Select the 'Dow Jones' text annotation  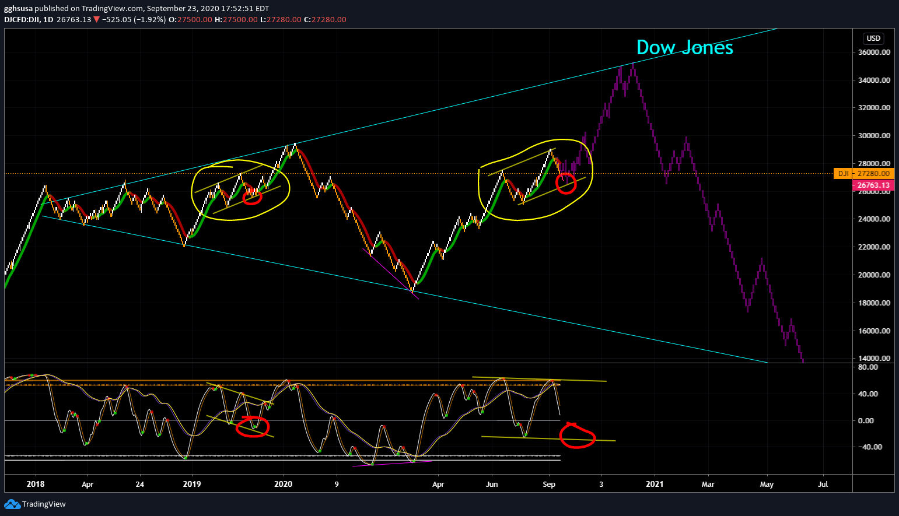click(684, 47)
